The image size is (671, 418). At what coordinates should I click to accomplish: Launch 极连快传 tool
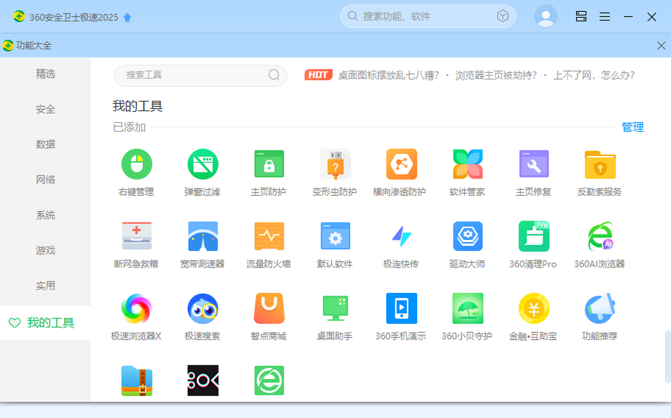tap(400, 244)
